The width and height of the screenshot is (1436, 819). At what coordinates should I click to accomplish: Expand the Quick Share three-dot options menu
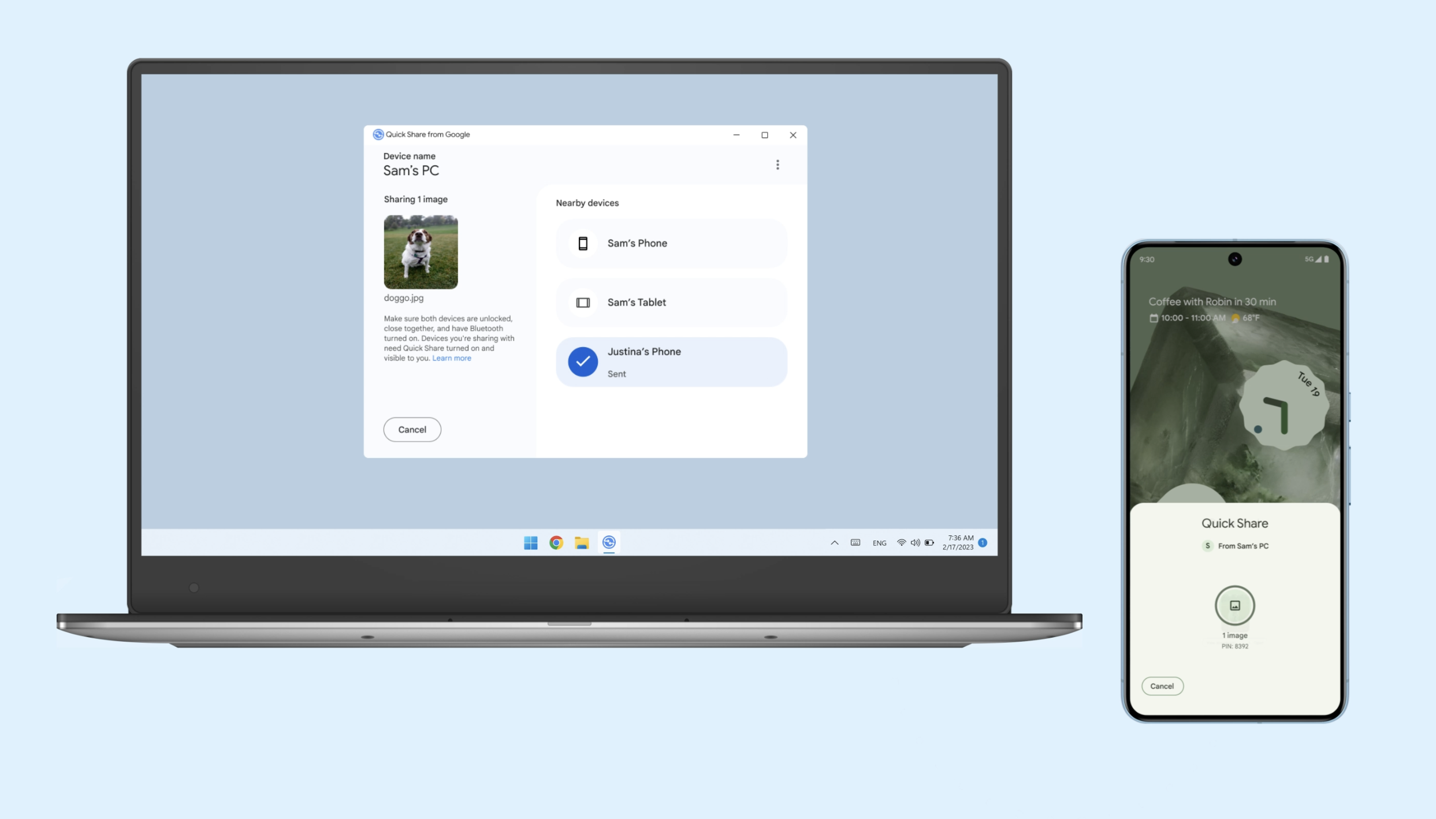coord(777,165)
